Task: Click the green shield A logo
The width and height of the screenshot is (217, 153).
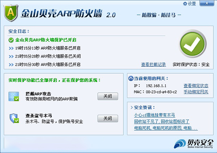Action: 11,13
